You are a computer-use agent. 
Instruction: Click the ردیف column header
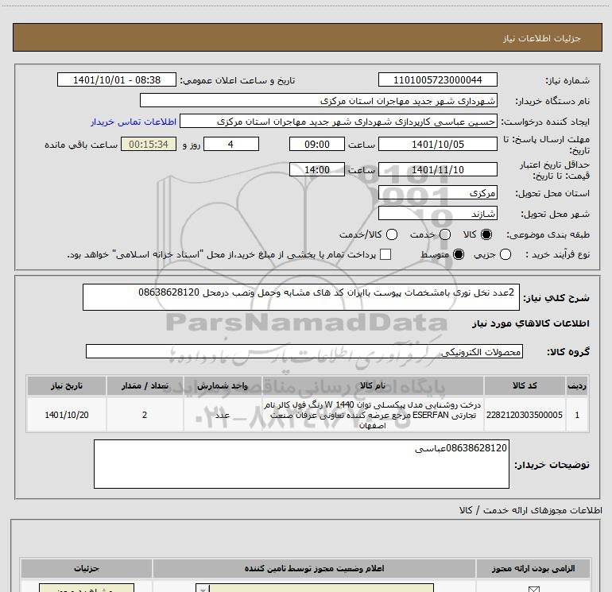point(577,385)
